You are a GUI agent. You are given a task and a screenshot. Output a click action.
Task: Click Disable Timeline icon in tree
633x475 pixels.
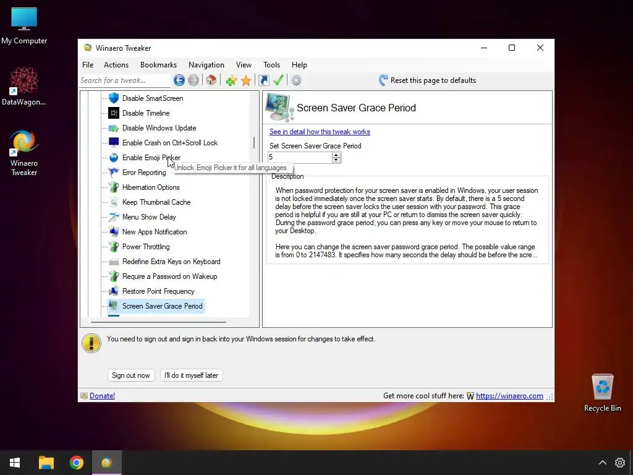point(114,113)
